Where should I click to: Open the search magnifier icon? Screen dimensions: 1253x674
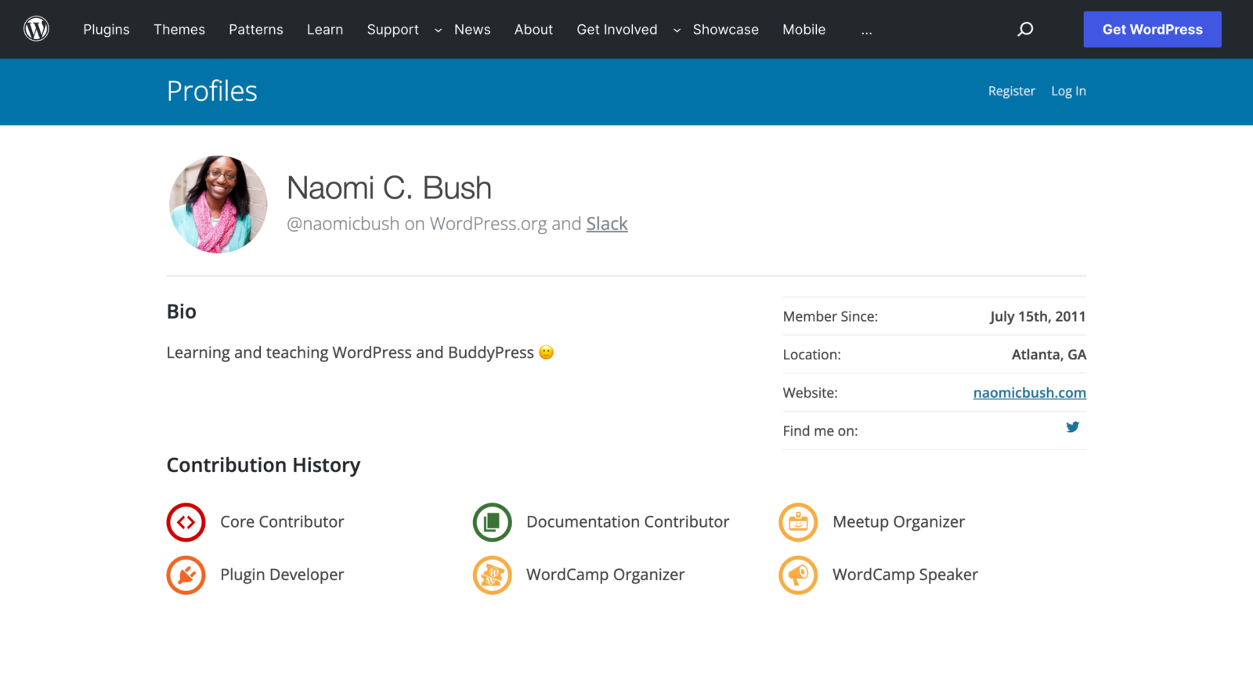coord(1025,29)
